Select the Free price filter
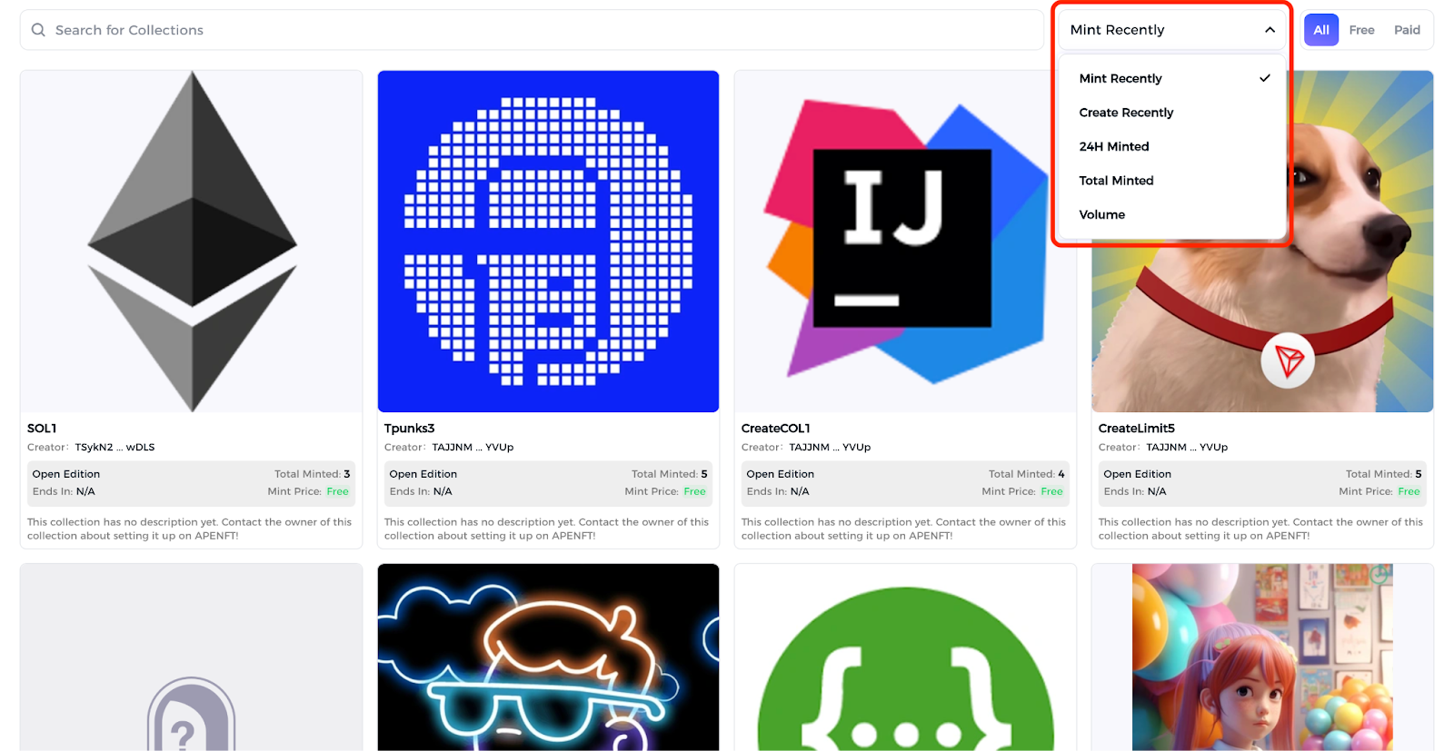The height and width of the screenshot is (751, 1454). [x=1361, y=30]
